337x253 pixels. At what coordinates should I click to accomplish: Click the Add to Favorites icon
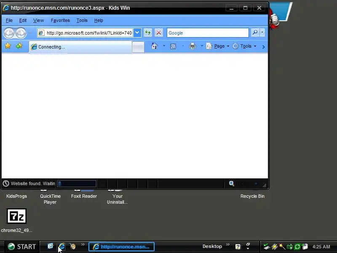(x=19, y=46)
